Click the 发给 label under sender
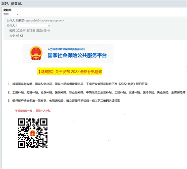The image size is (187, 169). (x=6, y=14)
